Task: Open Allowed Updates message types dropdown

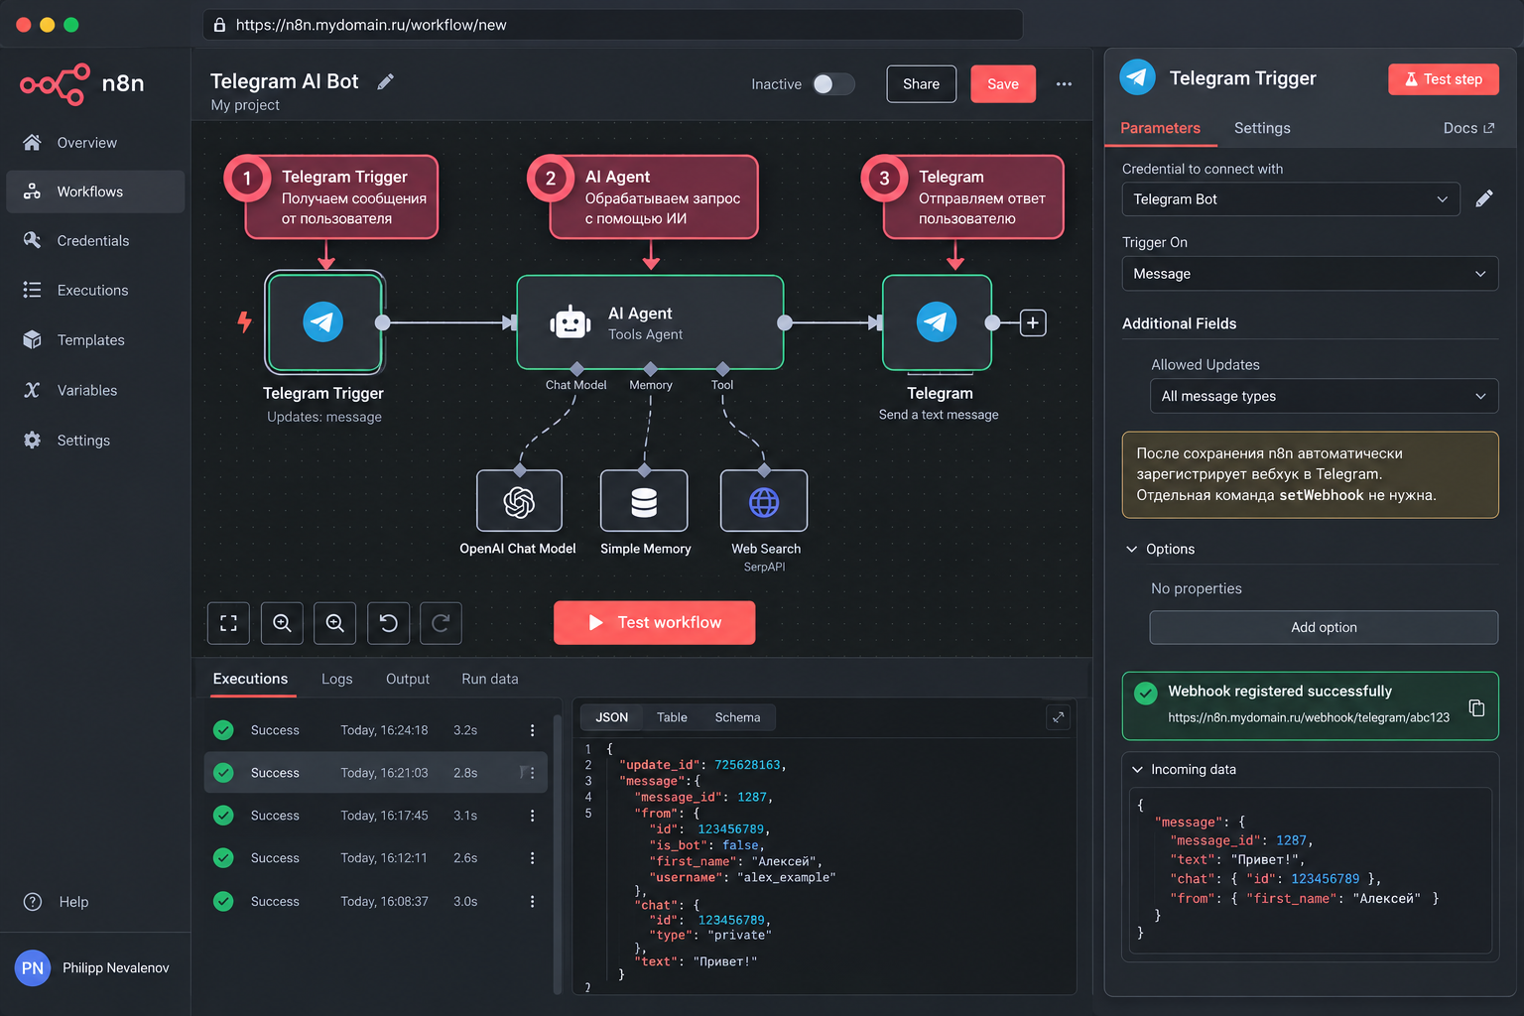Action: click(1324, 396)
